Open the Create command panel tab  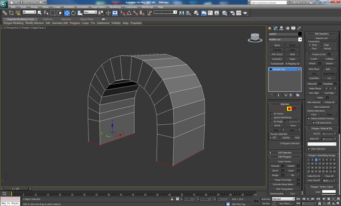tap(270, 28)
